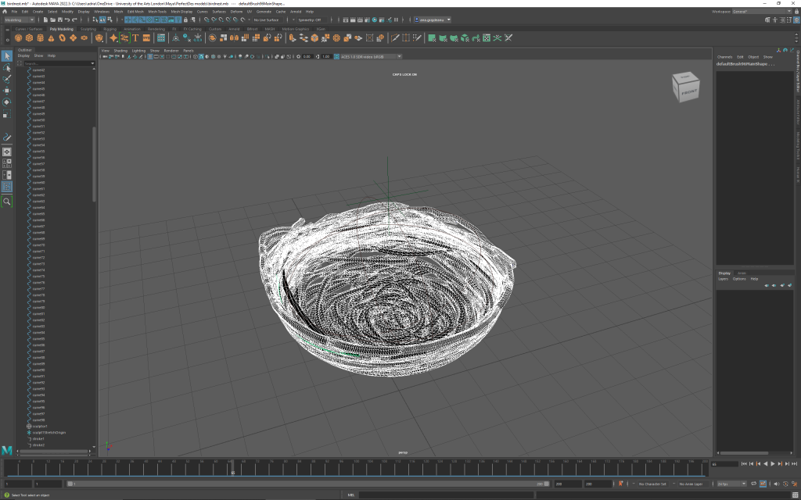
Task: Create a polygon cube from the shelf
Action: 29,38
